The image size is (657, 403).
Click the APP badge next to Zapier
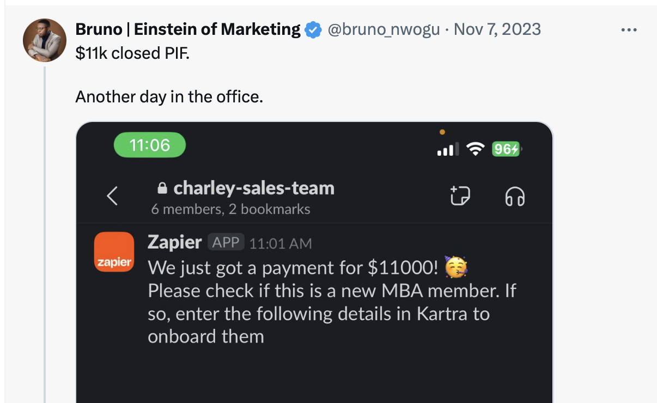(x=226, y=242)
